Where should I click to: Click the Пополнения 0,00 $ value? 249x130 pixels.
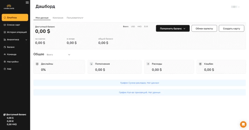point(100,70)
